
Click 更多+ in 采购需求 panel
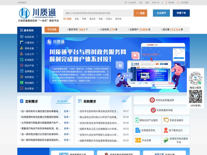[124, 101]
